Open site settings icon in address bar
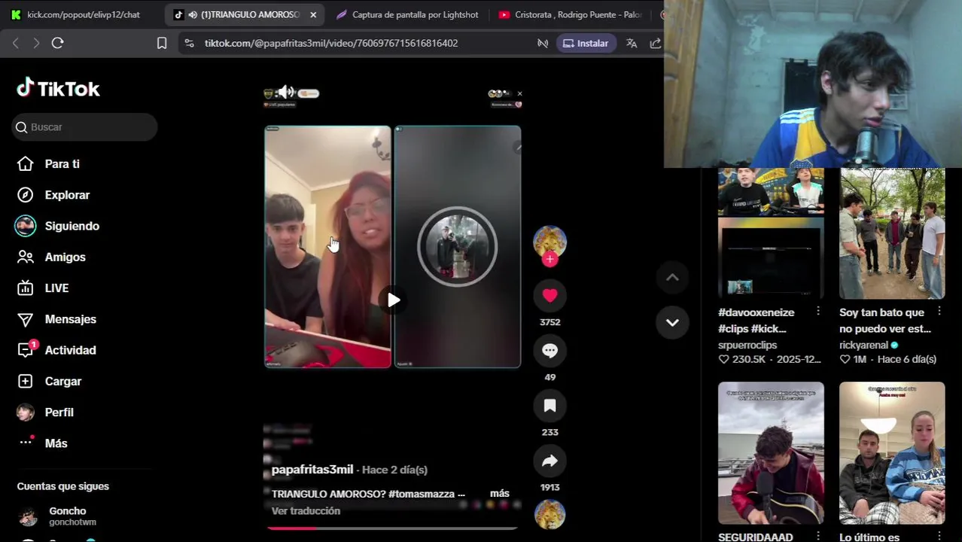Screen dimensions: 962x542 [189, 43]
